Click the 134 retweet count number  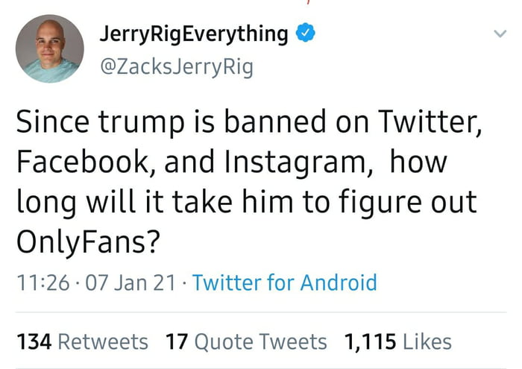tap(34, 341)
